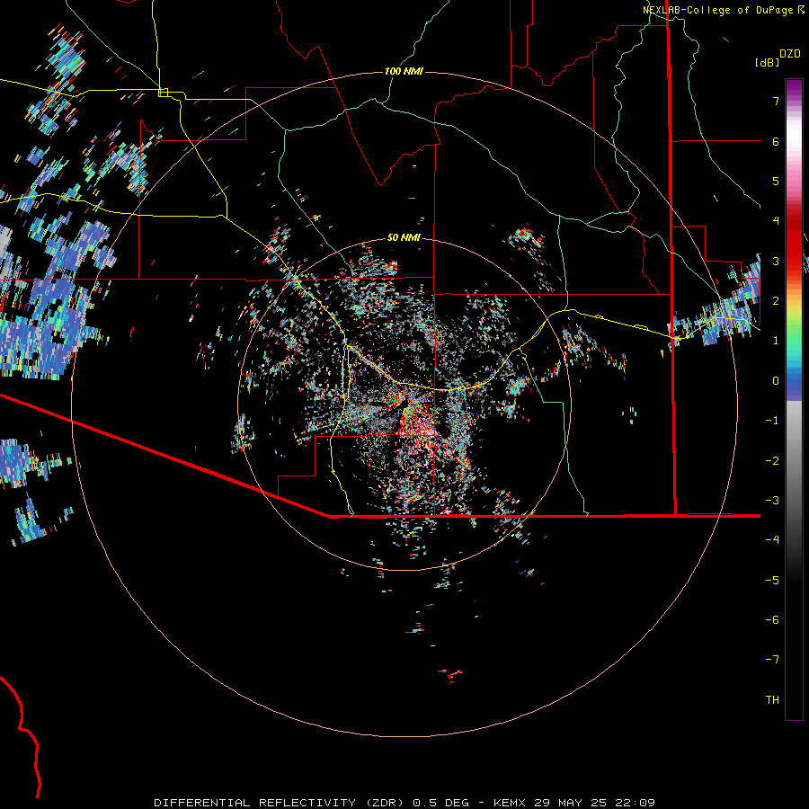Click the 1 value on color scale
The image size is (809, 809).
[776, 341]
